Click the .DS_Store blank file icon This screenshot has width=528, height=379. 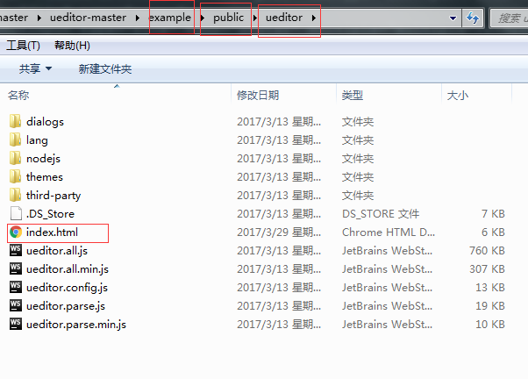click(16, 213)
